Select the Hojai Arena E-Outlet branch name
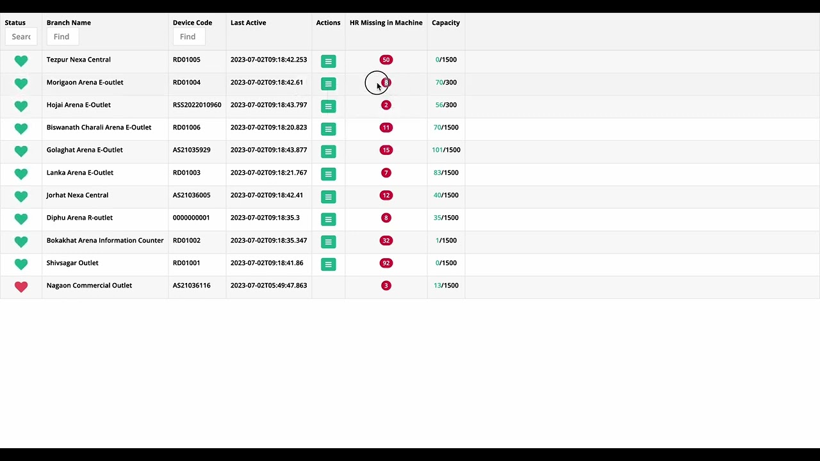The width and height of the screenshot is (820, 461). pos(79,105)
